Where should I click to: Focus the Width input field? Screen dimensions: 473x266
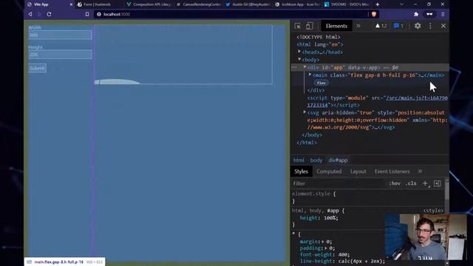[61, 35]
